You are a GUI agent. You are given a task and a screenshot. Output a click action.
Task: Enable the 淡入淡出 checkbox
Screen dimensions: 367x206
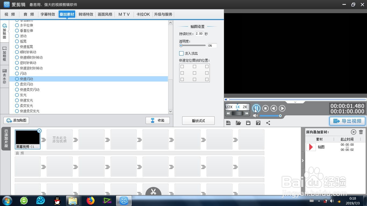pyautogui.click(x=181, y=53)
